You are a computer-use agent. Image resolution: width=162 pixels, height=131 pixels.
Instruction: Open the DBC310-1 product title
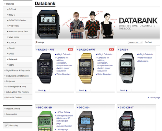[85, 108]
